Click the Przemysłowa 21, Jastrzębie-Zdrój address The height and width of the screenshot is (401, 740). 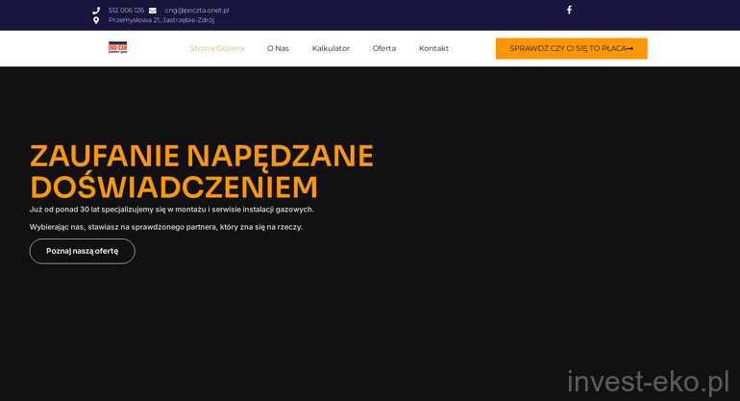(x=160, y=20)
